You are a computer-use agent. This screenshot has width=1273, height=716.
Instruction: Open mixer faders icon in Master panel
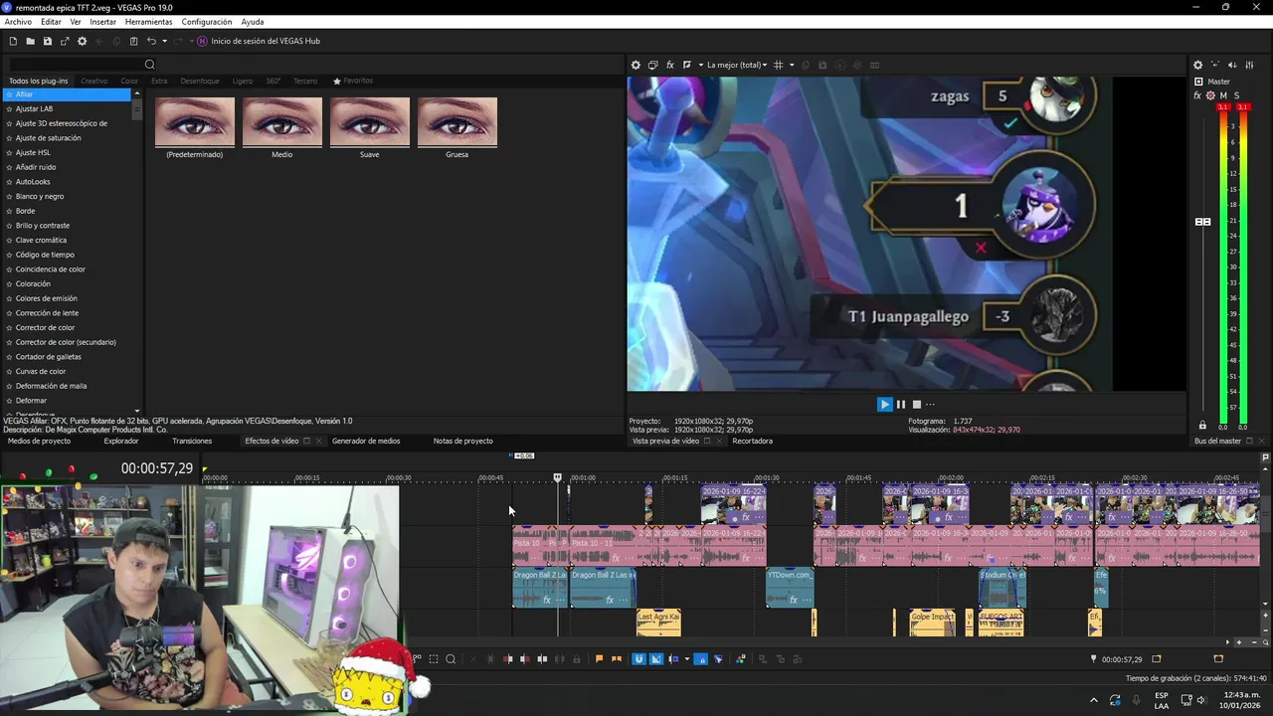click(1249, 65)
